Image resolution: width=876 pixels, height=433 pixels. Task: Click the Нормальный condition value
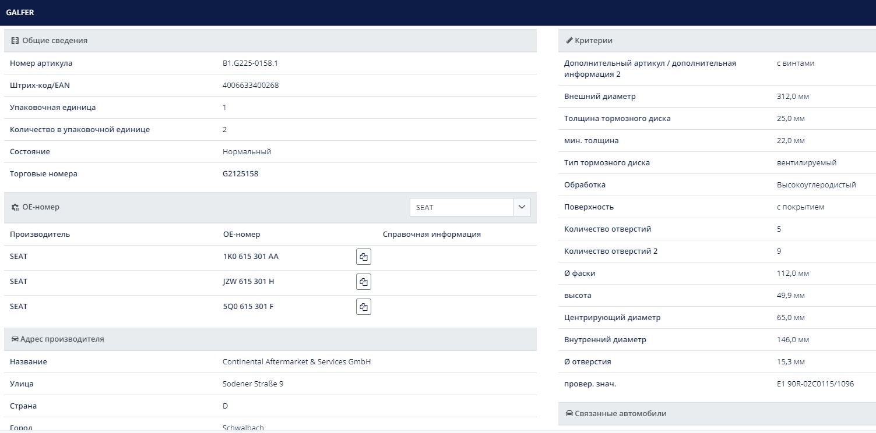(x=247, y=151)
